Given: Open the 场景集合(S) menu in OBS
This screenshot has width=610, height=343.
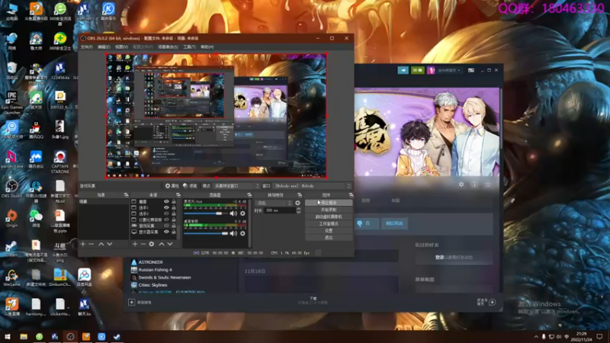Looking at the screenshot, I should (168, 47).
